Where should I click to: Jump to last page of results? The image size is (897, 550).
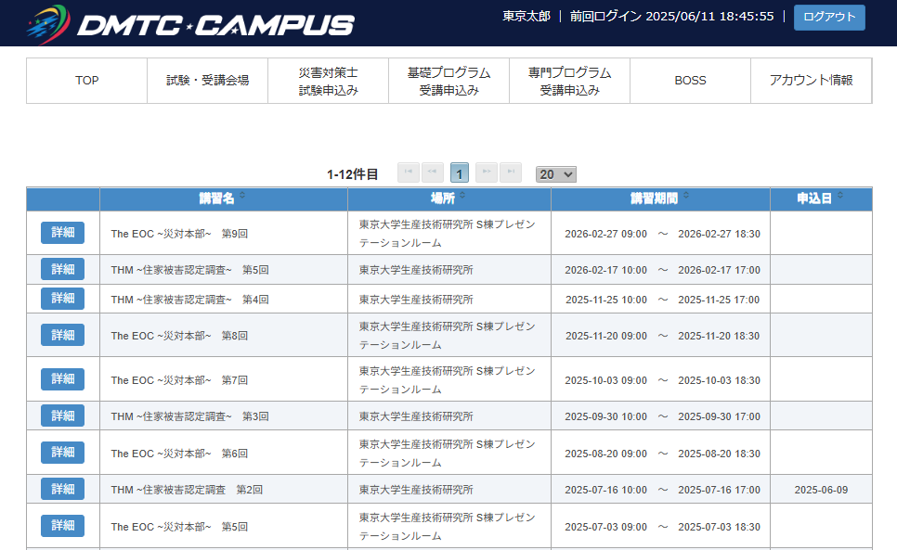click(511, 173)
